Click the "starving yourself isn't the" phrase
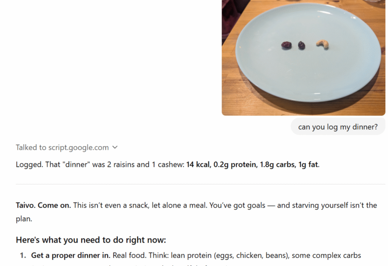This screenshot has width=388, height=266. 329,205
